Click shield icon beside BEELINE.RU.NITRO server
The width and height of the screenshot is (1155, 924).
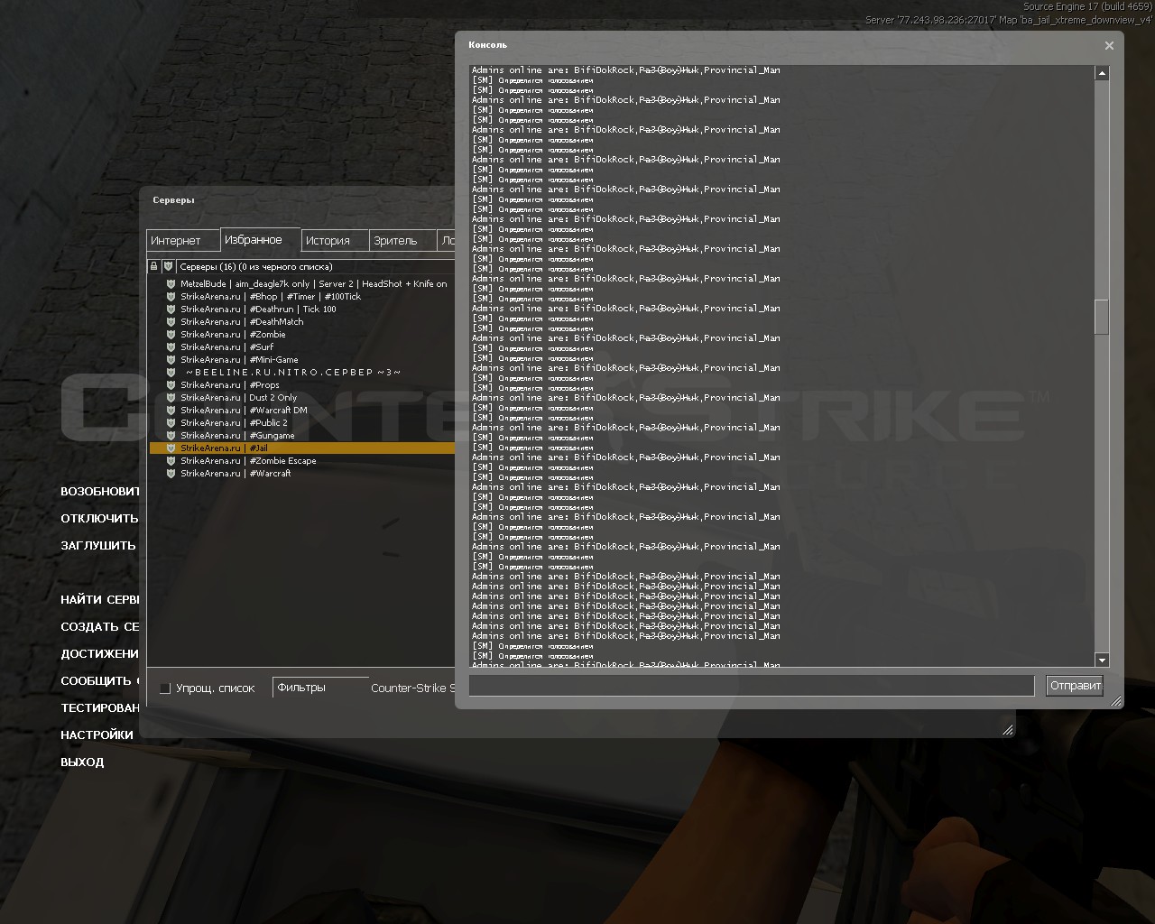tap(171, 373)
